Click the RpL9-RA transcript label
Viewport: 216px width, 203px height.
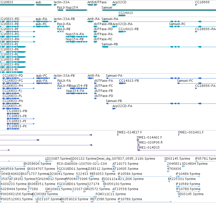(x=64, y=24)
